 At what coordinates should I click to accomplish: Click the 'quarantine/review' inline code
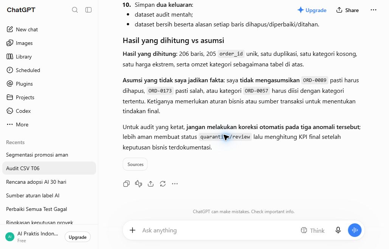click(225, 137)
